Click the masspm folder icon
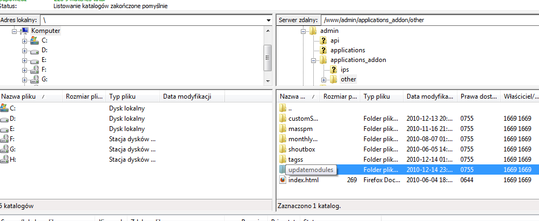Image resolution: width=539 pixels, height=221 pixels. (282, 129)
